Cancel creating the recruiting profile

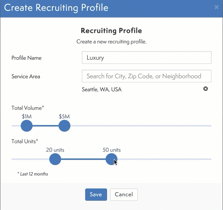tap(124, 194)
